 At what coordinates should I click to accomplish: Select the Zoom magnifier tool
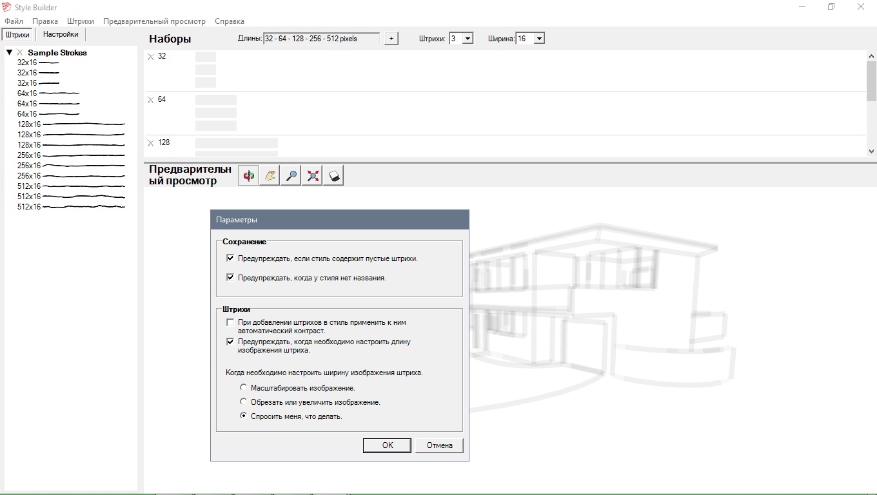pos(291,175)
